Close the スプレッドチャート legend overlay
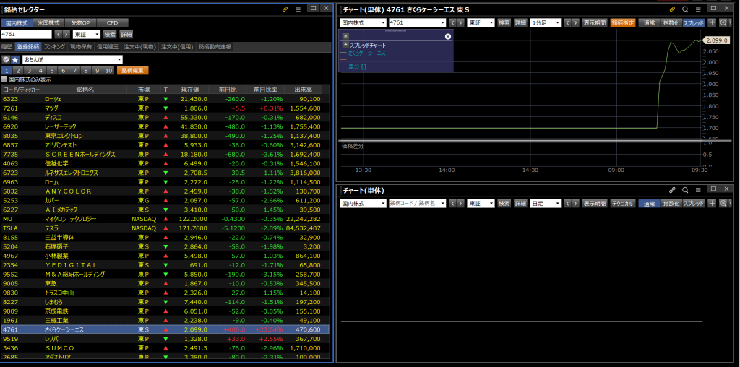The image size is (740, 367). pyautogui.click(x=448, y=36)
